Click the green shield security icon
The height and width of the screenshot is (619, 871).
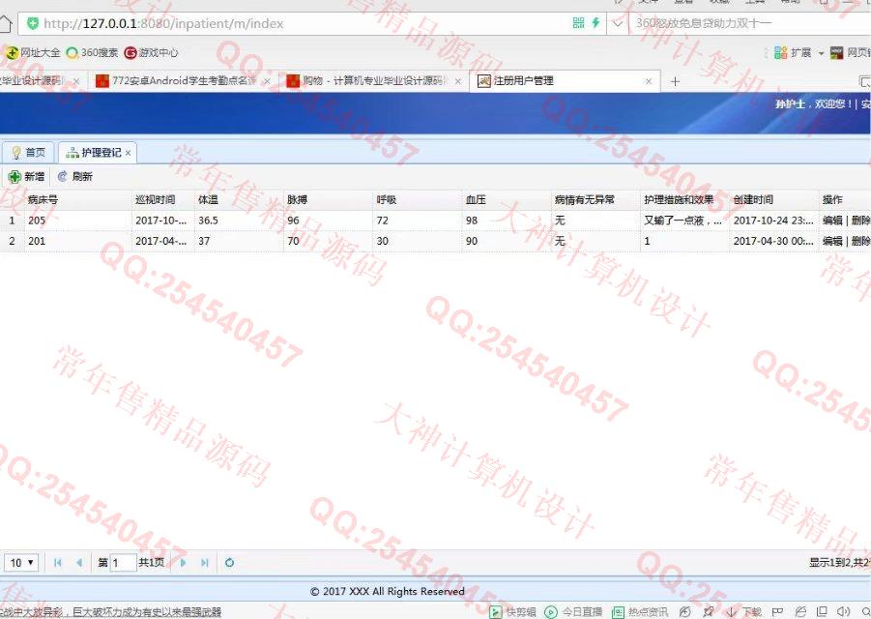tap(33, 23)
